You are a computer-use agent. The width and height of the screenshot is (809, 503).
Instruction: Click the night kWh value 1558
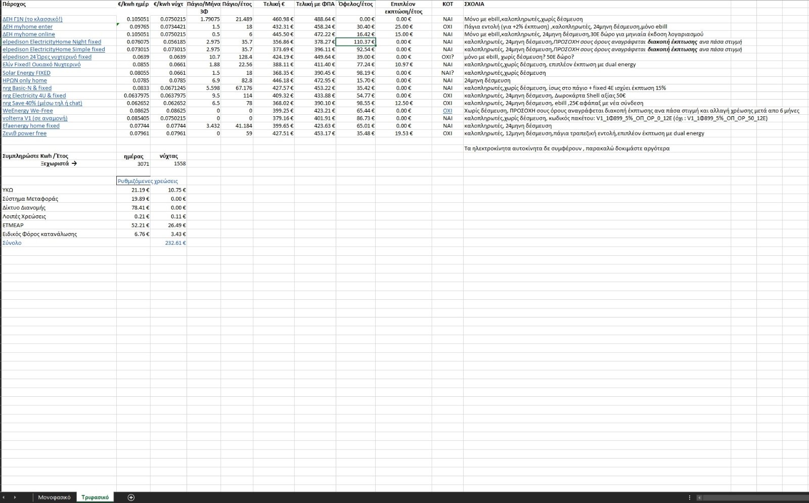click(168, 164)
